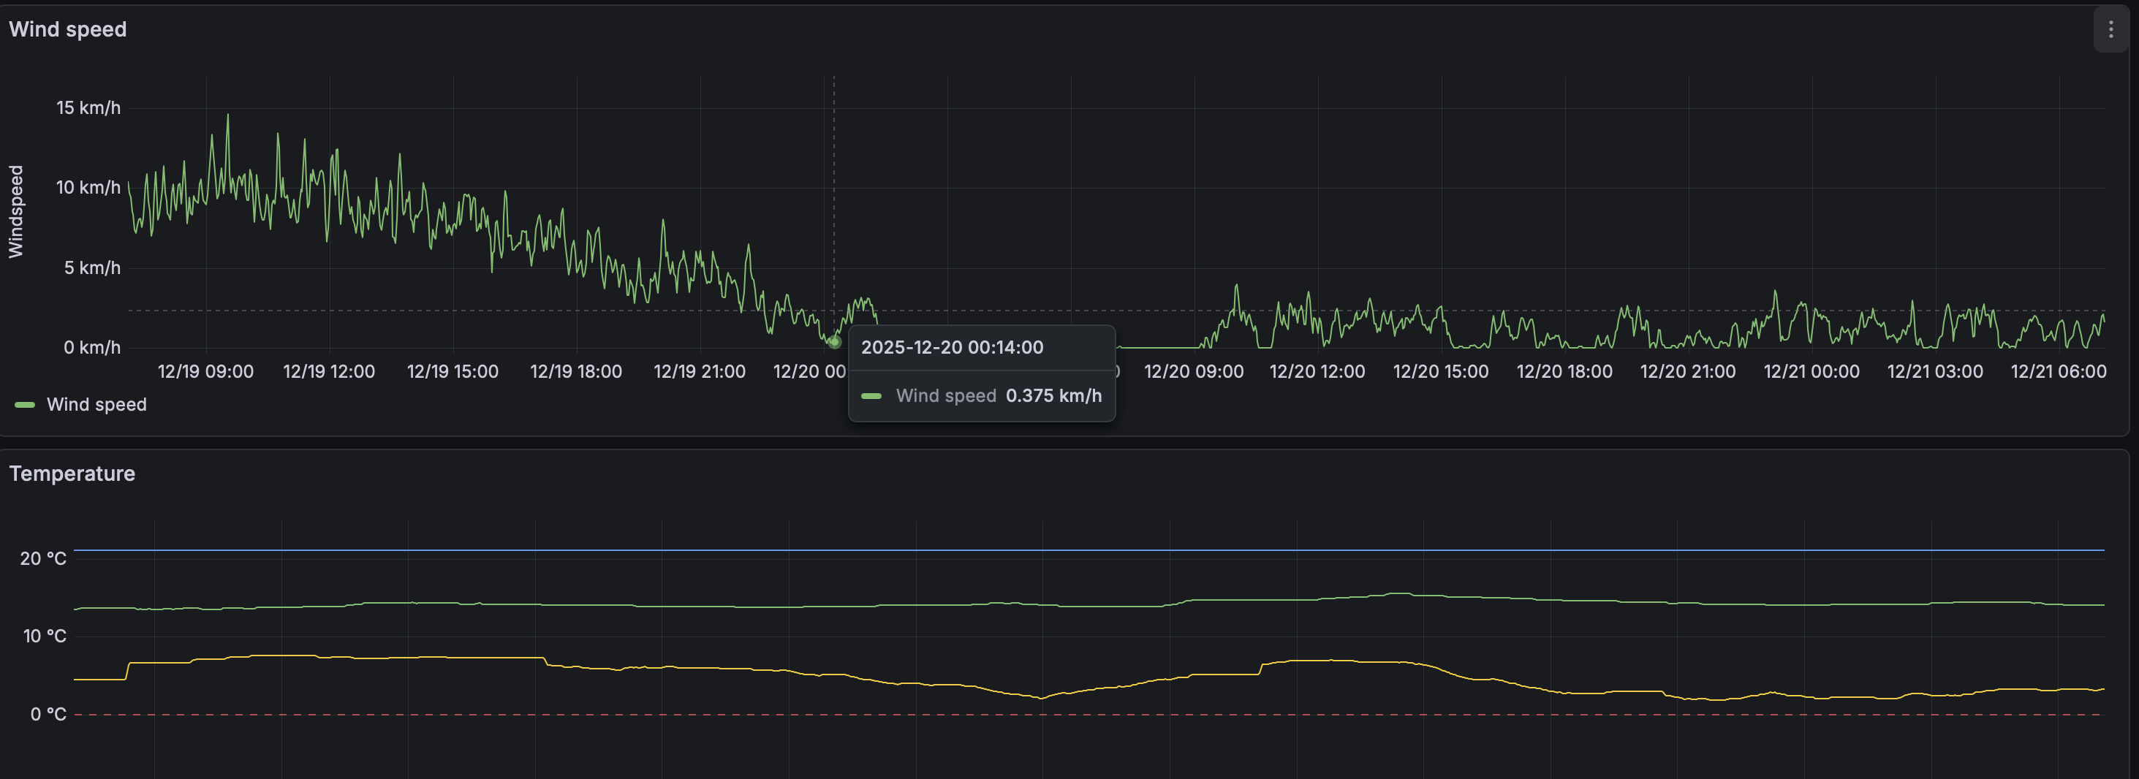This screenshot has width=2139, height=779.
Task: Click the 12/21 00:00 x-axis label
Action: [1811, 371]
